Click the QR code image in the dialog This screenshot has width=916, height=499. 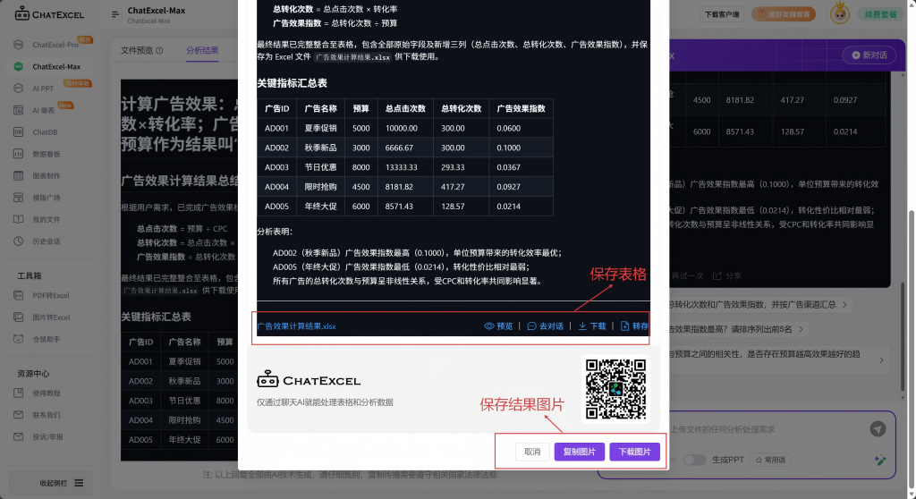pos(615,389)
